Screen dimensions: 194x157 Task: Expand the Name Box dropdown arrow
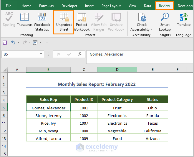[41, 54]
